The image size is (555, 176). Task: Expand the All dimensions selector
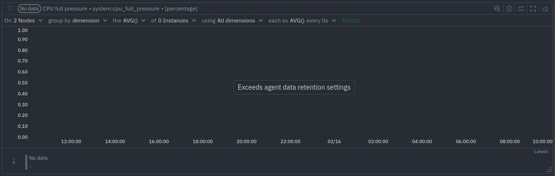click(x=232, y=21)
